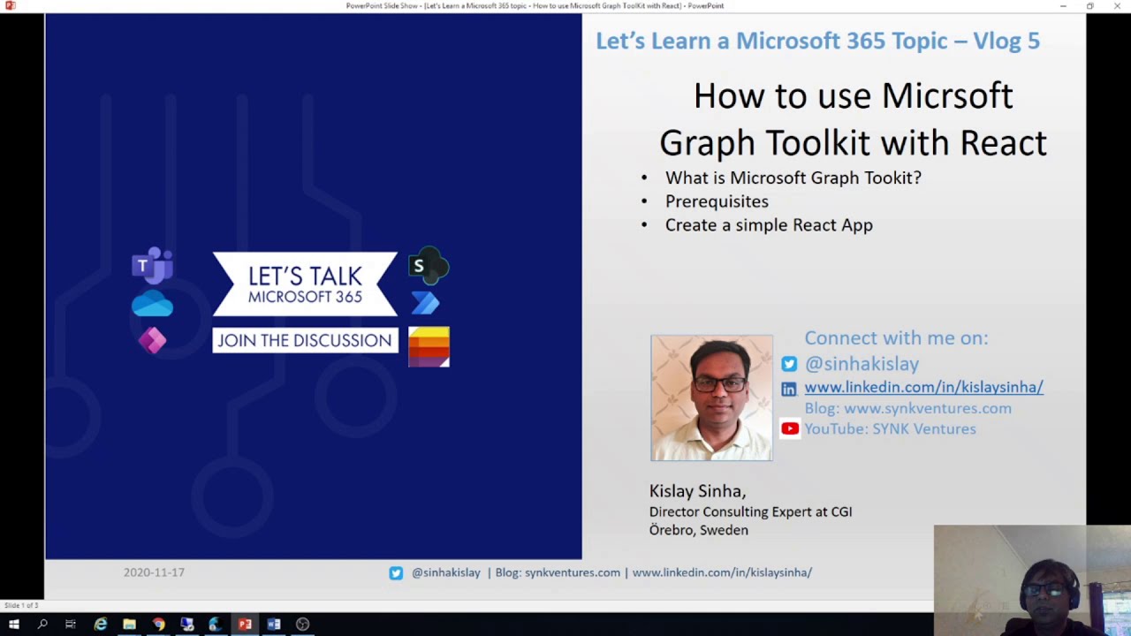
Task: Click the Blog: www.synkventures.com text
Action: click(x=907, y=408)
